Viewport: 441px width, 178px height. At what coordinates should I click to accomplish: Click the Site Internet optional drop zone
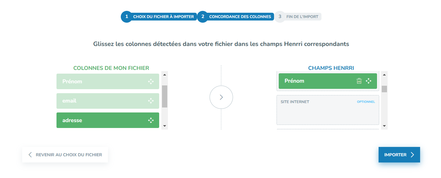pyautogui.click(x=328, y=110)
